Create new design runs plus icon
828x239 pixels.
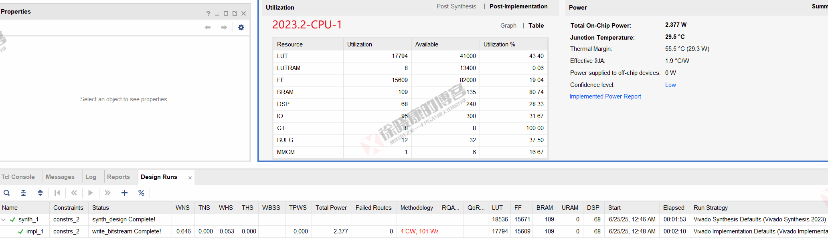point(125,193)
